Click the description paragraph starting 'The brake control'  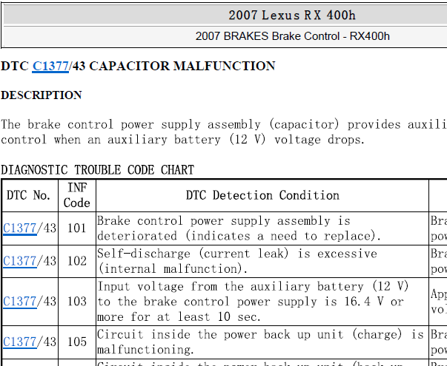(224, 132)
